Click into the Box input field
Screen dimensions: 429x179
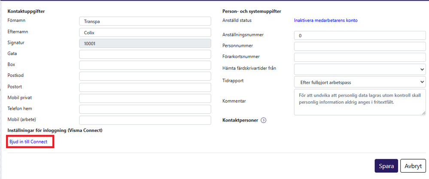click(x=145, y=65)
